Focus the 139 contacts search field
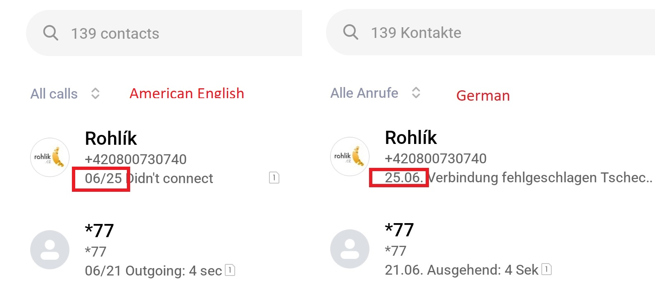The image size is (655, 292). tap(164, 33)
